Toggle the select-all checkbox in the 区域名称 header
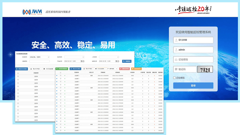This screenshot has height=135, width=240. [18, 72]
